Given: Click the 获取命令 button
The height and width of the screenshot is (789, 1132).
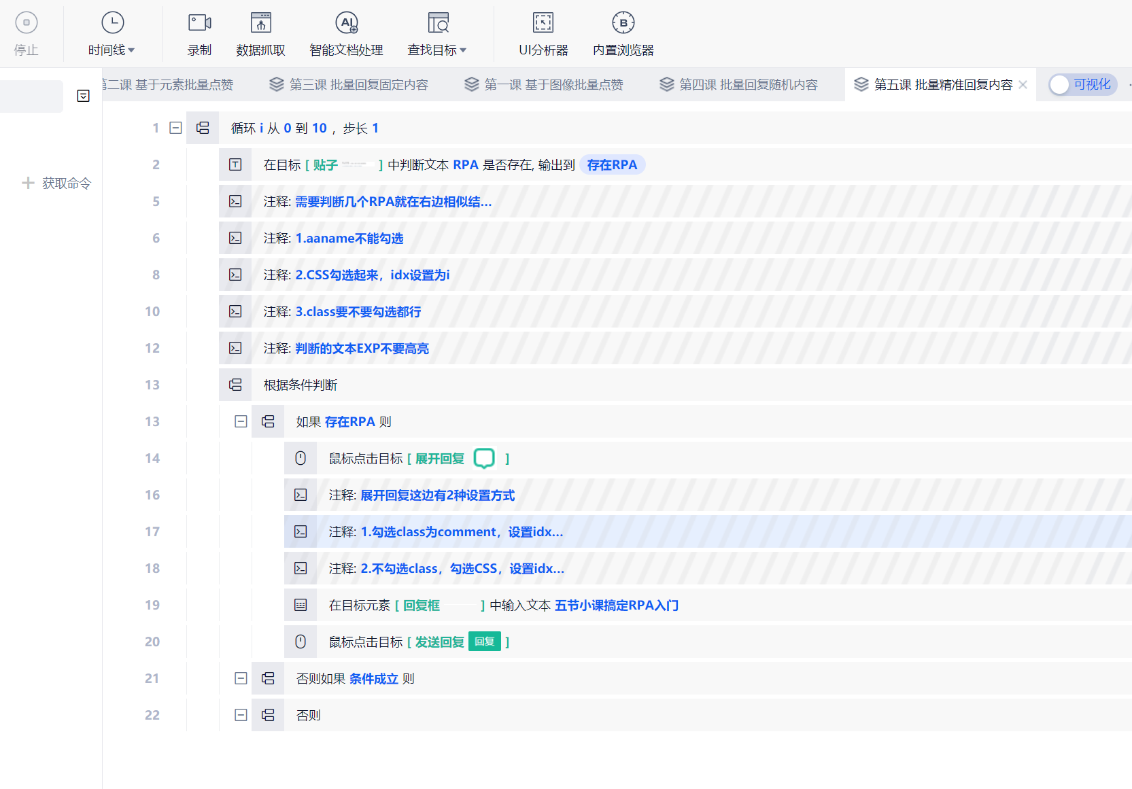Looking at the screenshot, I should click(x=56, y=183).
